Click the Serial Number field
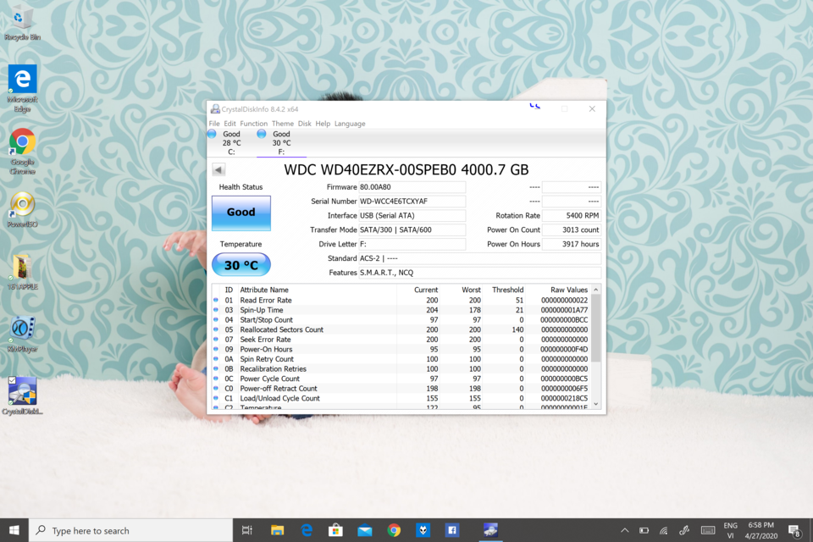Viewport: 813px width, 542px height. (x=412, y=202)
